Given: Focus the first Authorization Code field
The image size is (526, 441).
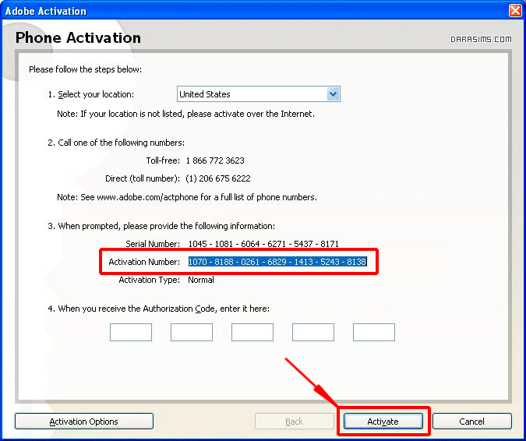Looking at the screenshot, I should coord(131,332).
